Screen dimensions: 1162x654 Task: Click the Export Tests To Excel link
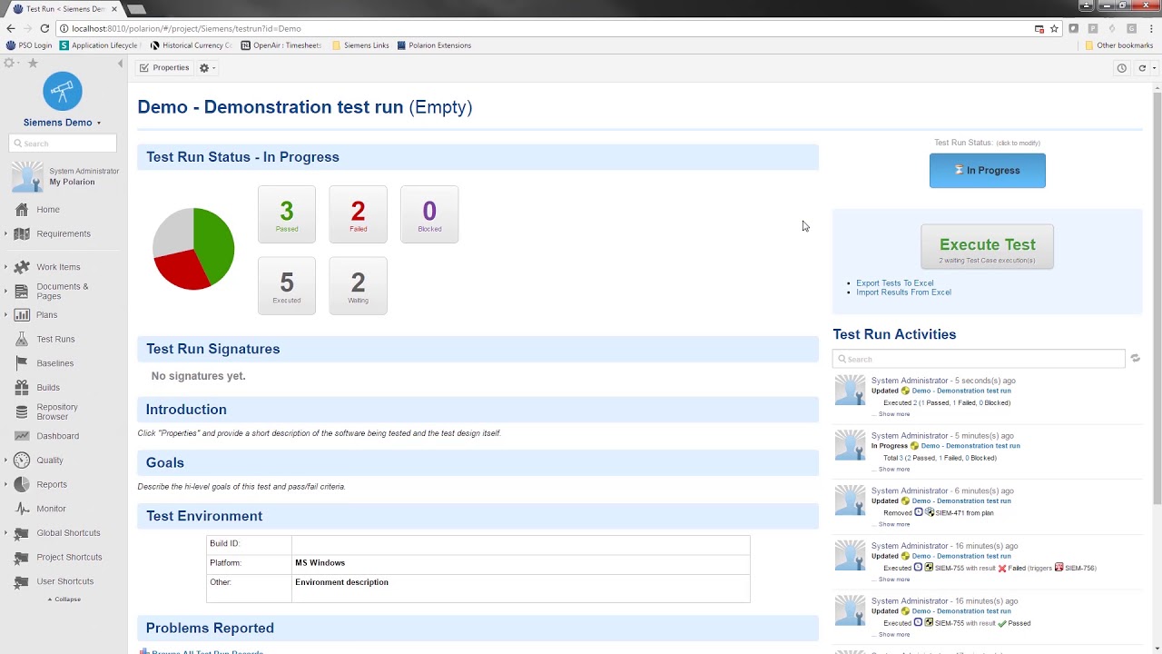[894, 283]
